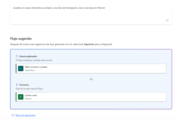Select the 'Create a task' action card
The image size is (179, 119).
[x=91, y=97]
